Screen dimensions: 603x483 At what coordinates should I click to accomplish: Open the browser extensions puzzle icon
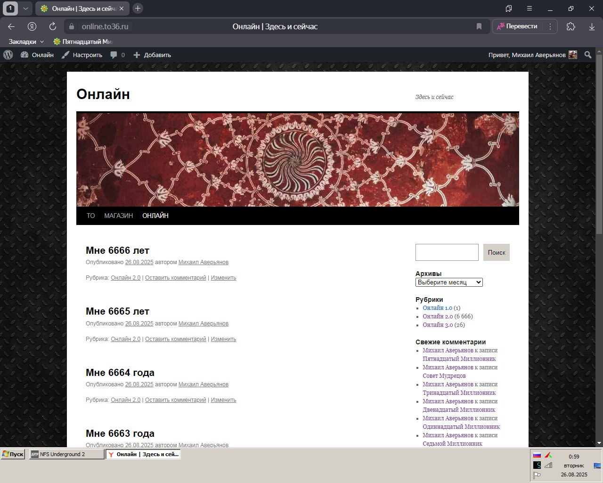click(571, 26)
